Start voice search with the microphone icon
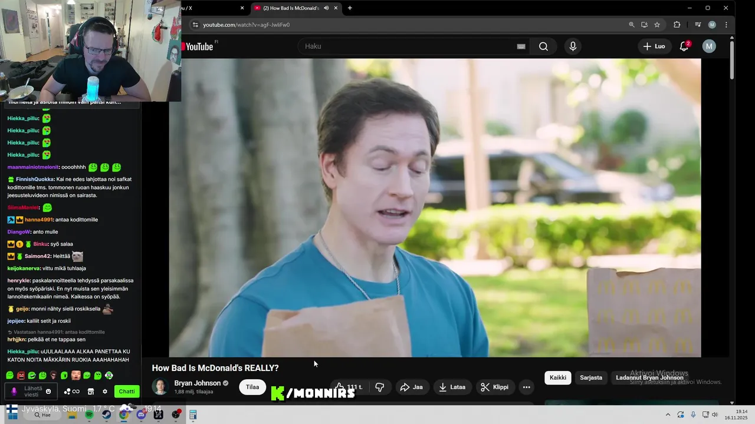The width and height of the screenshot is (755, 424). pos(573,47)
